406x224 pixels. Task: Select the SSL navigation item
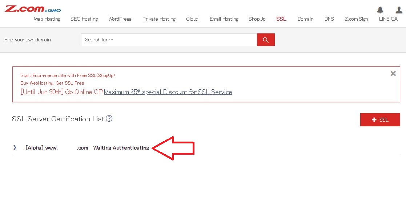tap(281, 19)
